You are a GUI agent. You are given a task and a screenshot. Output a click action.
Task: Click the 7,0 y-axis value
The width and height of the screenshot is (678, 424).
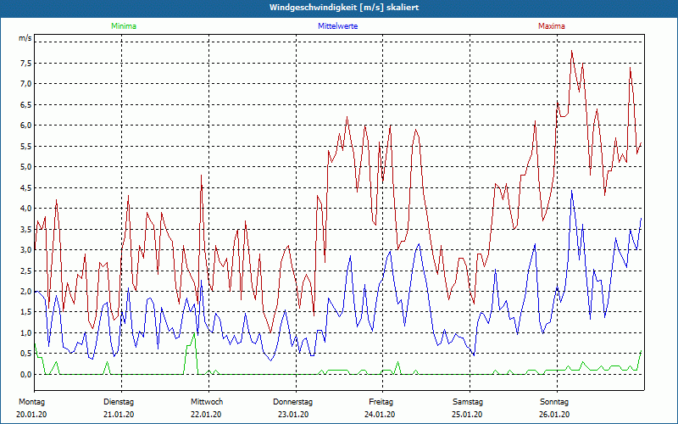26,83
